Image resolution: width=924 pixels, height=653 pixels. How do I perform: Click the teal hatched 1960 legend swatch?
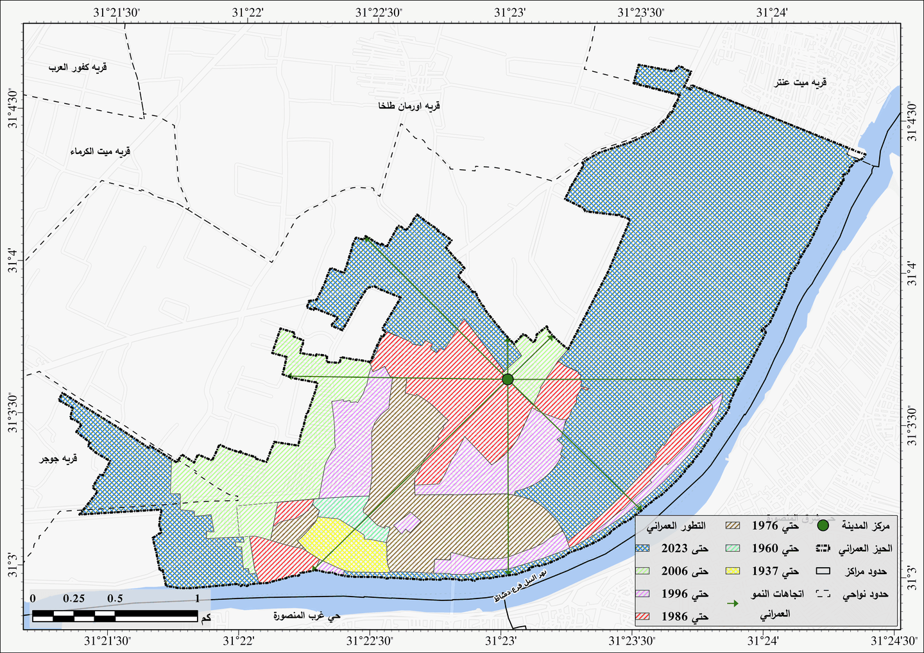click(732, 549)
